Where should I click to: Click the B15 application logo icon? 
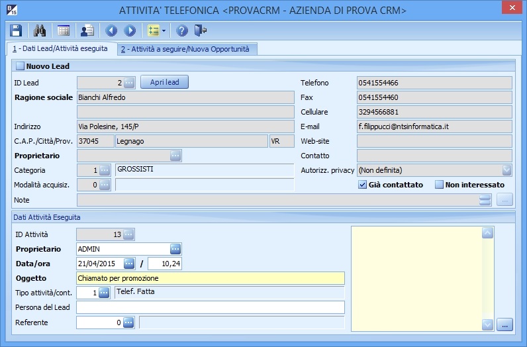click(x=11, y=10)
